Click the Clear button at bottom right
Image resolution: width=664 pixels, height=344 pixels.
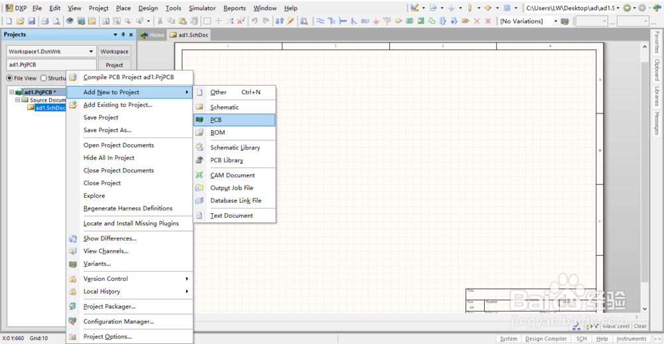640,326
